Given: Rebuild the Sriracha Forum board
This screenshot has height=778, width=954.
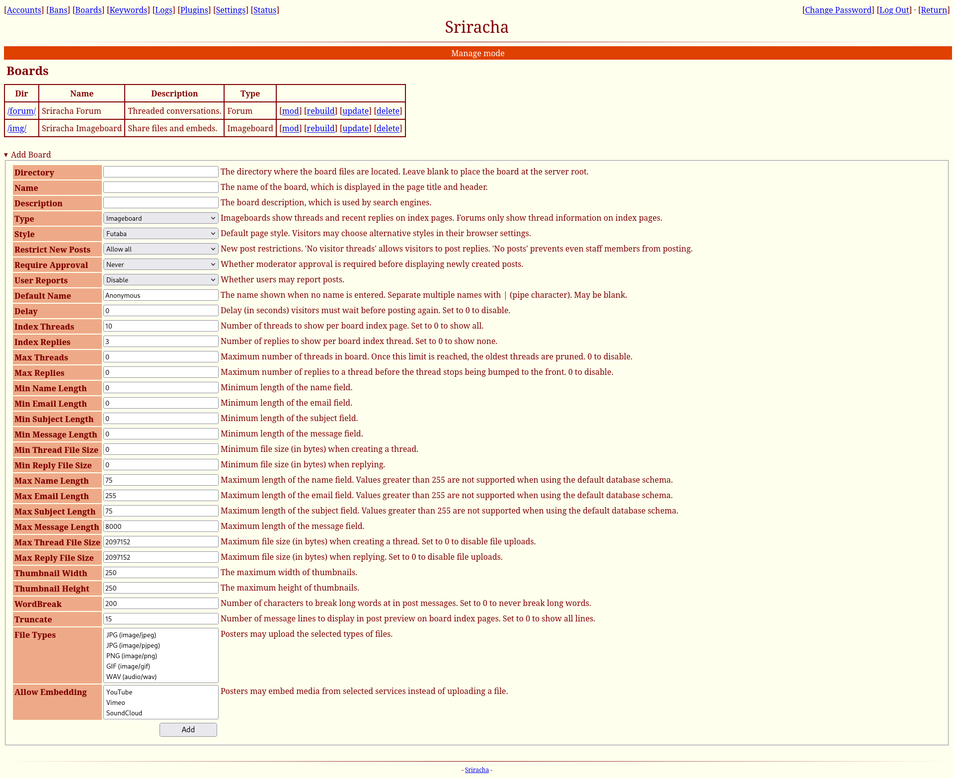Looking at the screenshot, I should 320,111.
